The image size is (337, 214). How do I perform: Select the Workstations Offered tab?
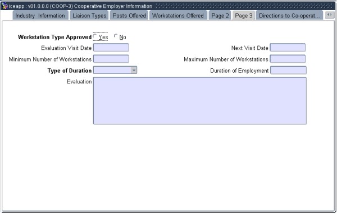coord(177,16)
